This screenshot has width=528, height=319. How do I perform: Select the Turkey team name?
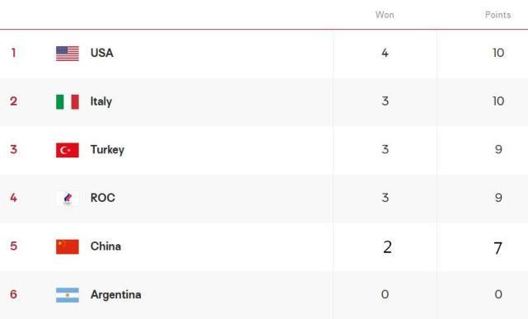tap(107, 149)
